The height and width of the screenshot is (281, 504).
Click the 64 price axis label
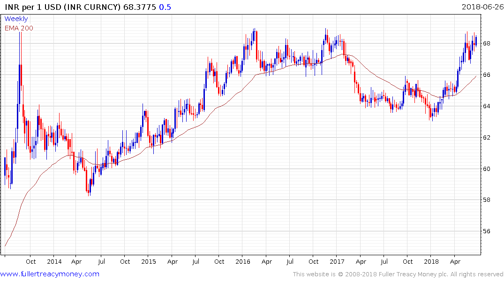point(486,106)
